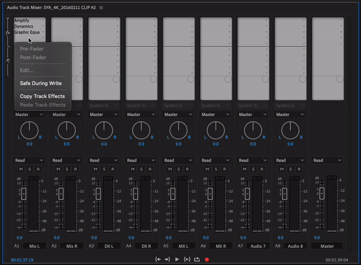Image resolution: width=361 pixels, height=265 pixels.
Task: Solo track A1 Mix L
Action: click(x=29, y=169)
